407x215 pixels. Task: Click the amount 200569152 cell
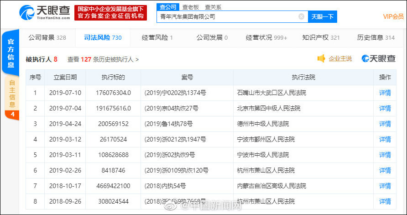(x=113, y=124)
